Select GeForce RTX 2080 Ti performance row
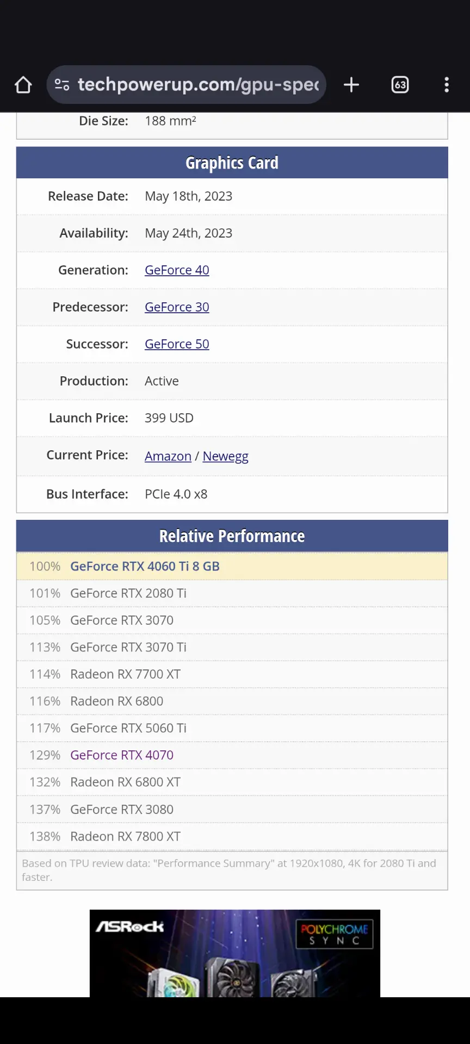Image resolution: width=470 pixels, height=1044 pixels. 232,593
